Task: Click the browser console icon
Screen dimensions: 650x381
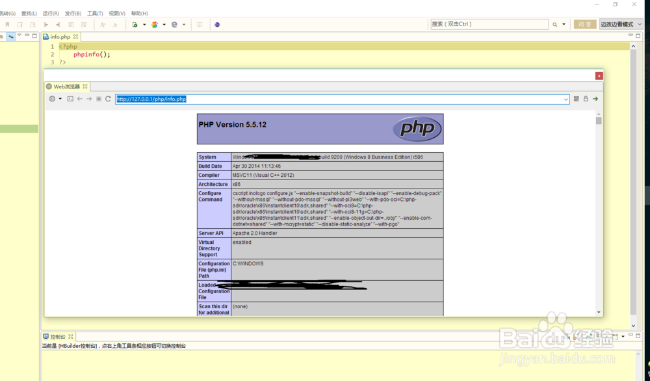Action: click(70, 99)
